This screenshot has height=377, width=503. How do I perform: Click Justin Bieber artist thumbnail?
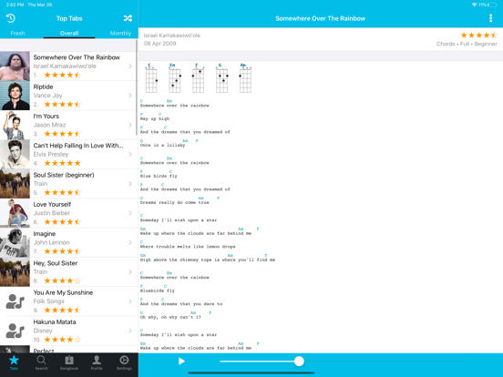click(x=15, y=213)
